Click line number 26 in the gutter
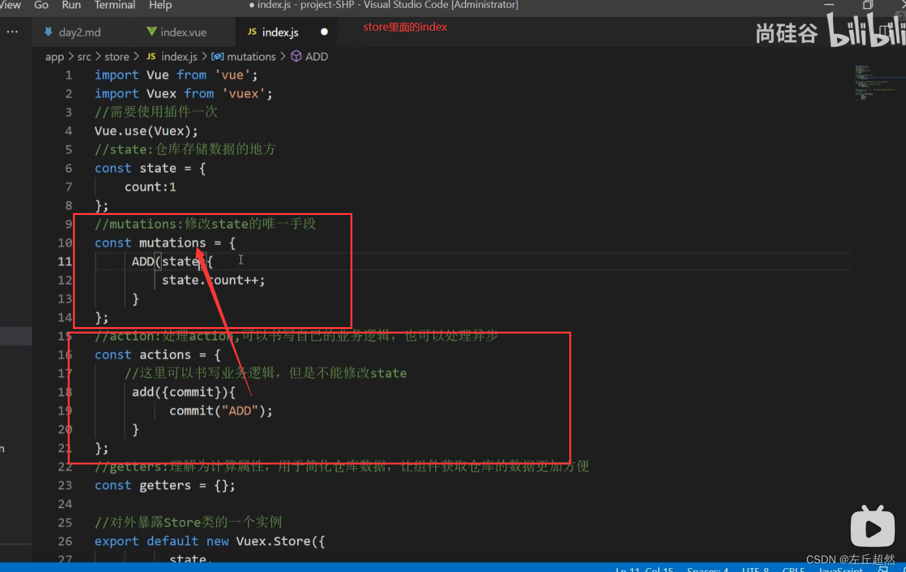Viewport: 906px width, 572px height. coord(64,541)
